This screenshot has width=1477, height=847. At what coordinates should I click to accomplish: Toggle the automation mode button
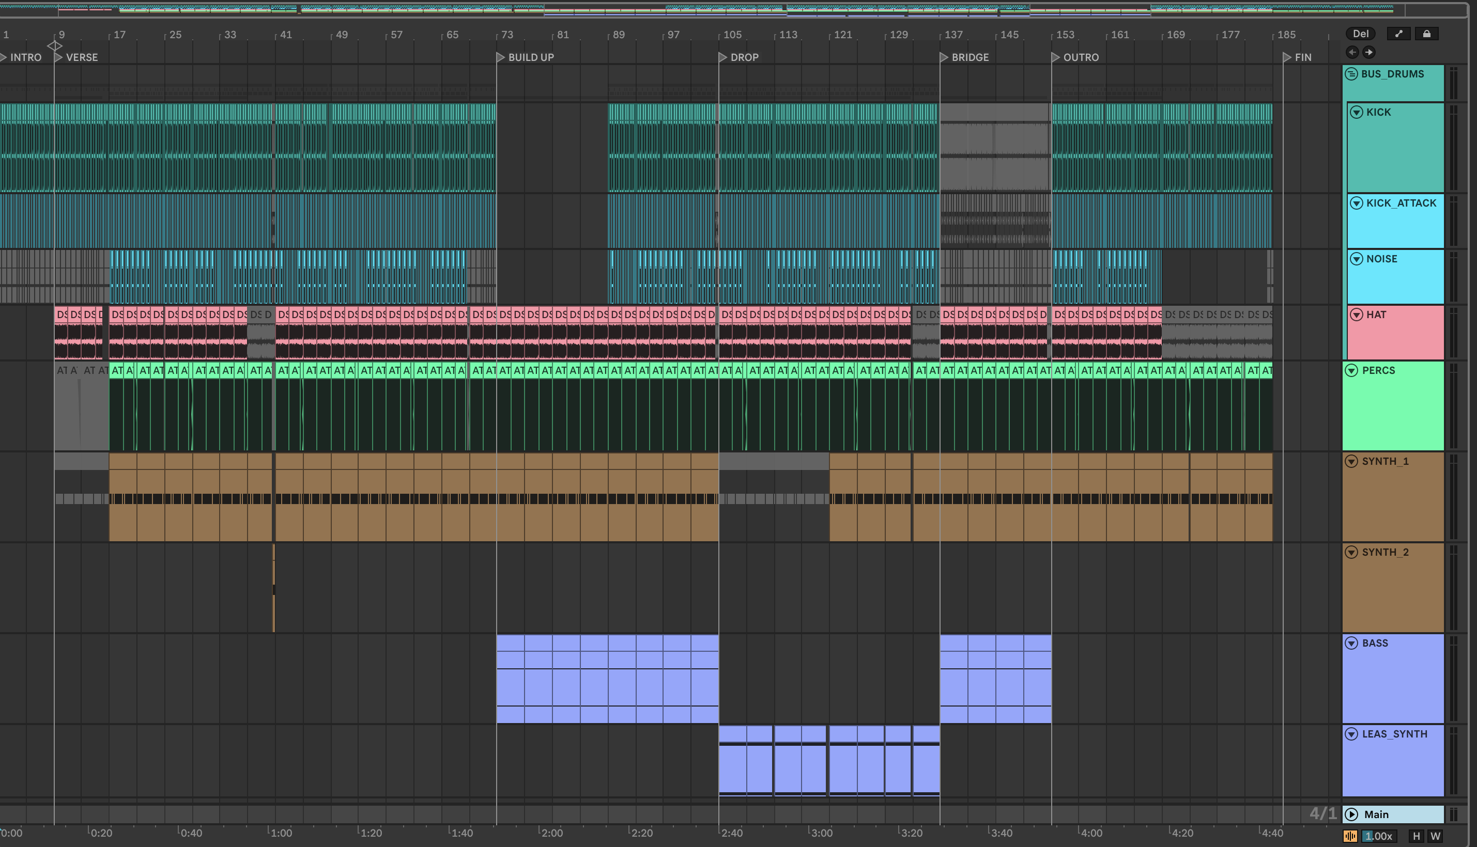pyautogui.click(x=1398, y=34)
